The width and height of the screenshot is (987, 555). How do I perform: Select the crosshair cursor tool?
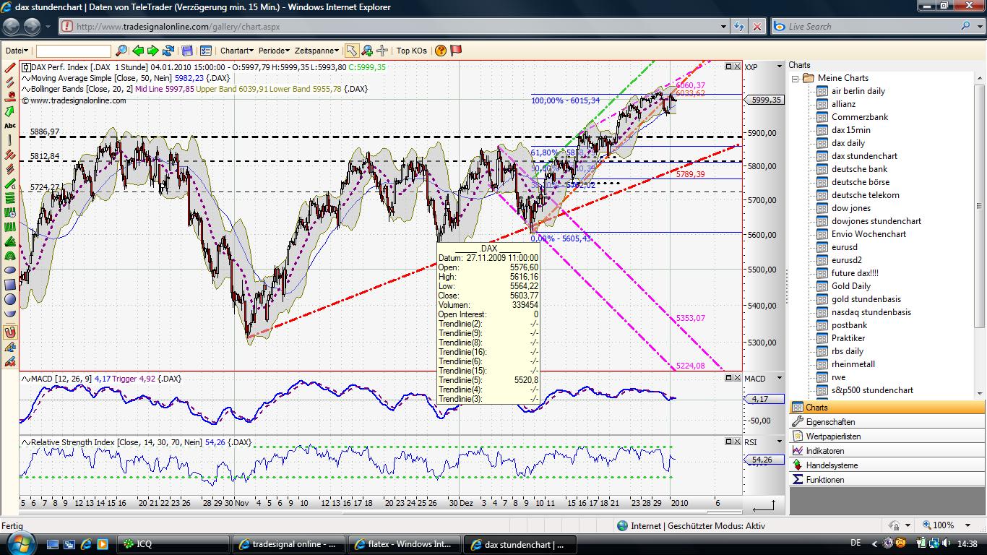pos(382,51)
